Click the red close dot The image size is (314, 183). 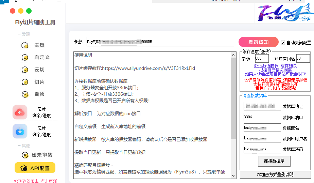point(13,11)
